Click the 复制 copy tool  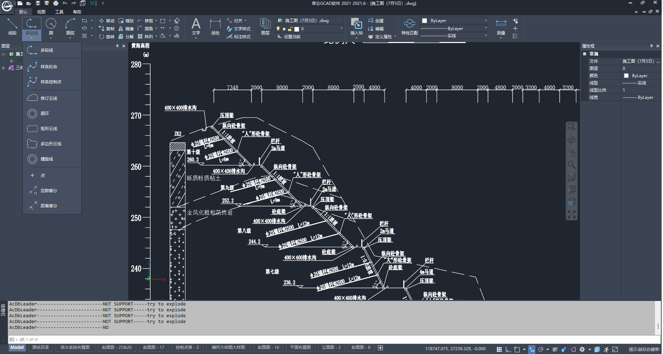point(106,29)
